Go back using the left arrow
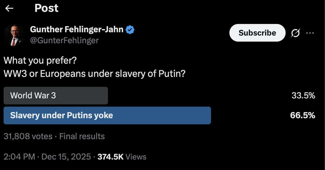Image resolution: width=325 pixels, height=170 pixels. [9, 8]
